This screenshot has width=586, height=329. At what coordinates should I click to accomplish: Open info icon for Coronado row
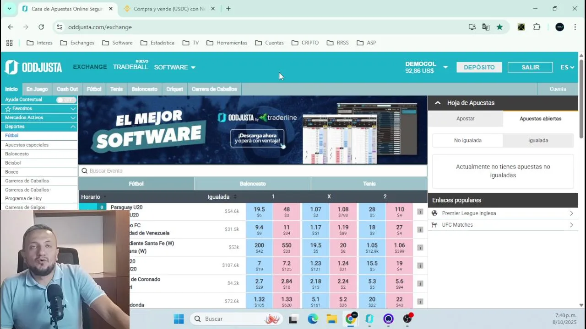coord(420,284)
